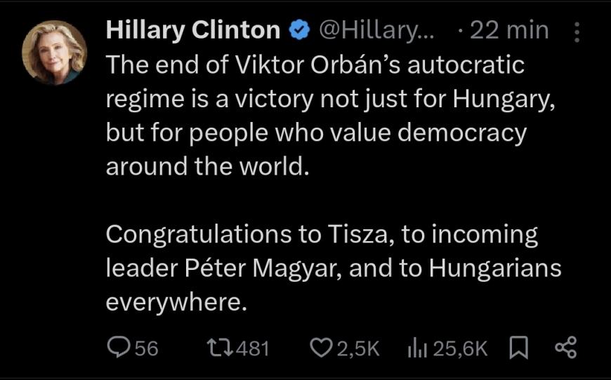Click the share icon on the tweet
This screenshot has height=380, width=611.
[565, 348]
